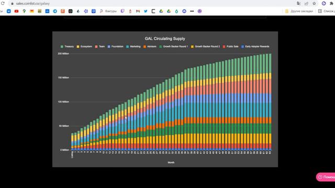Toggle the Ecosystem legend entry
335x188 pixels.
coord(84,46)
